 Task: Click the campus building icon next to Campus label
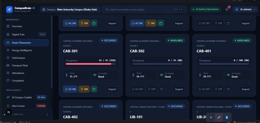point(44,9)
